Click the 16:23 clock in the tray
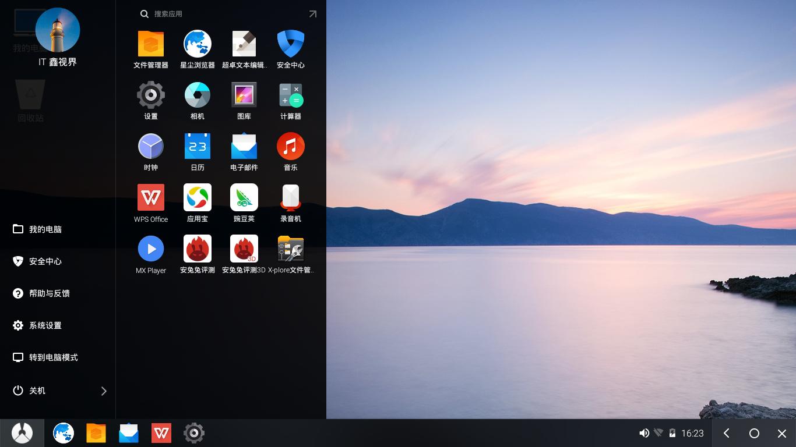Screen dimensions: 796x447 [692, 433]
